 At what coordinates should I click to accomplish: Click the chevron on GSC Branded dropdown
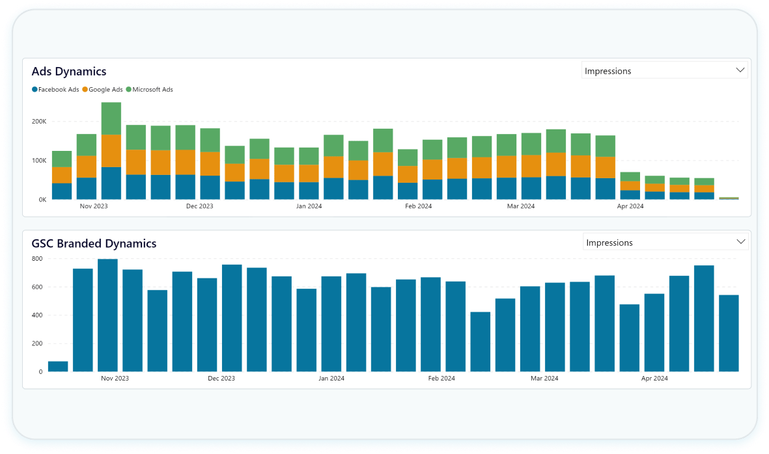[x=740, y=241]
